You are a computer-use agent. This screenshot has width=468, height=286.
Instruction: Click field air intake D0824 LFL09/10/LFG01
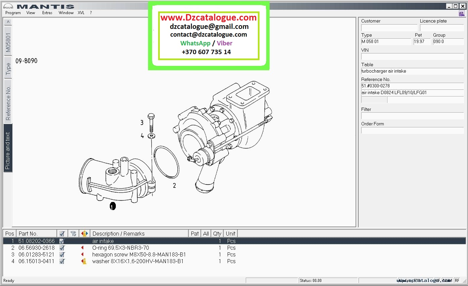coord(413,92)
